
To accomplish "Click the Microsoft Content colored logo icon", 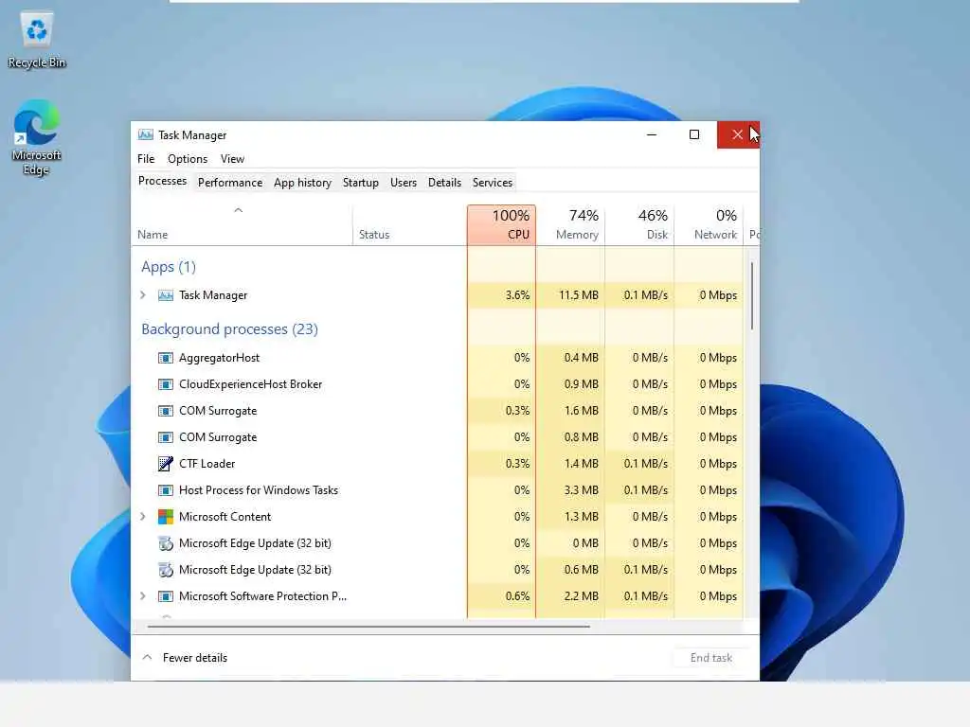I will pyautogui.click(x=166, y=517).
